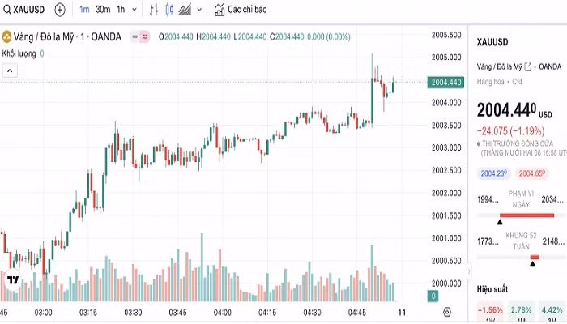This screenshot has height=324, width=567.
Task: Expand the timeframe dropdown arrow after 1h
Action: point(133,10)
